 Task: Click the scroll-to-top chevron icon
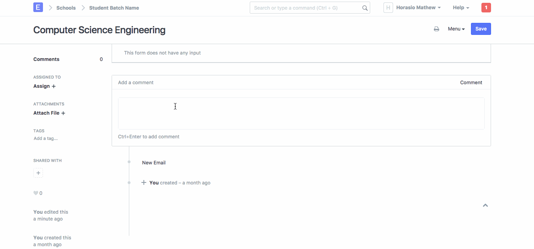click(x=485, y=205)
